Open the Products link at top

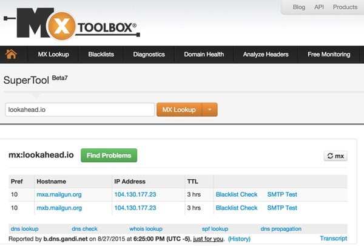345,7
